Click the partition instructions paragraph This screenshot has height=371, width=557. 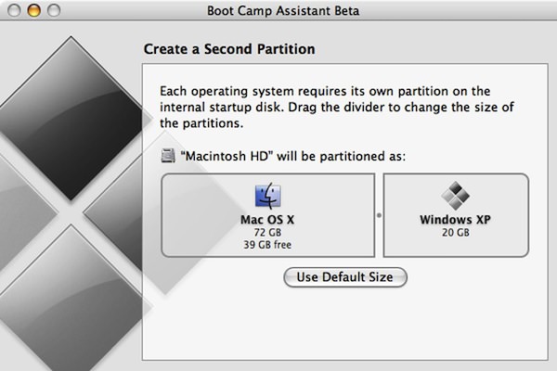coord(337,108)
